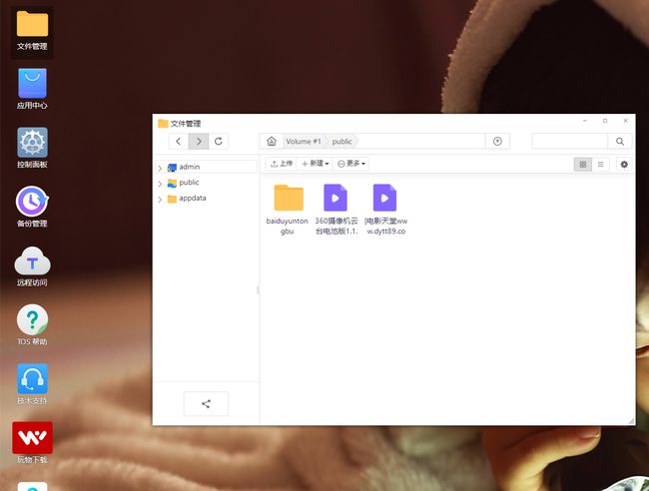Launch the 应用中心 app store icon
This screenshot has width=649, height=491.
(32, 89)
